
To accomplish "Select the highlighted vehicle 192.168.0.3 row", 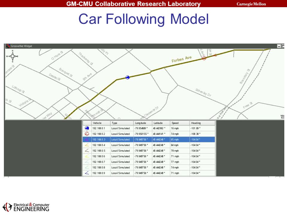I will pyautogui.click(x=149, y=139).
